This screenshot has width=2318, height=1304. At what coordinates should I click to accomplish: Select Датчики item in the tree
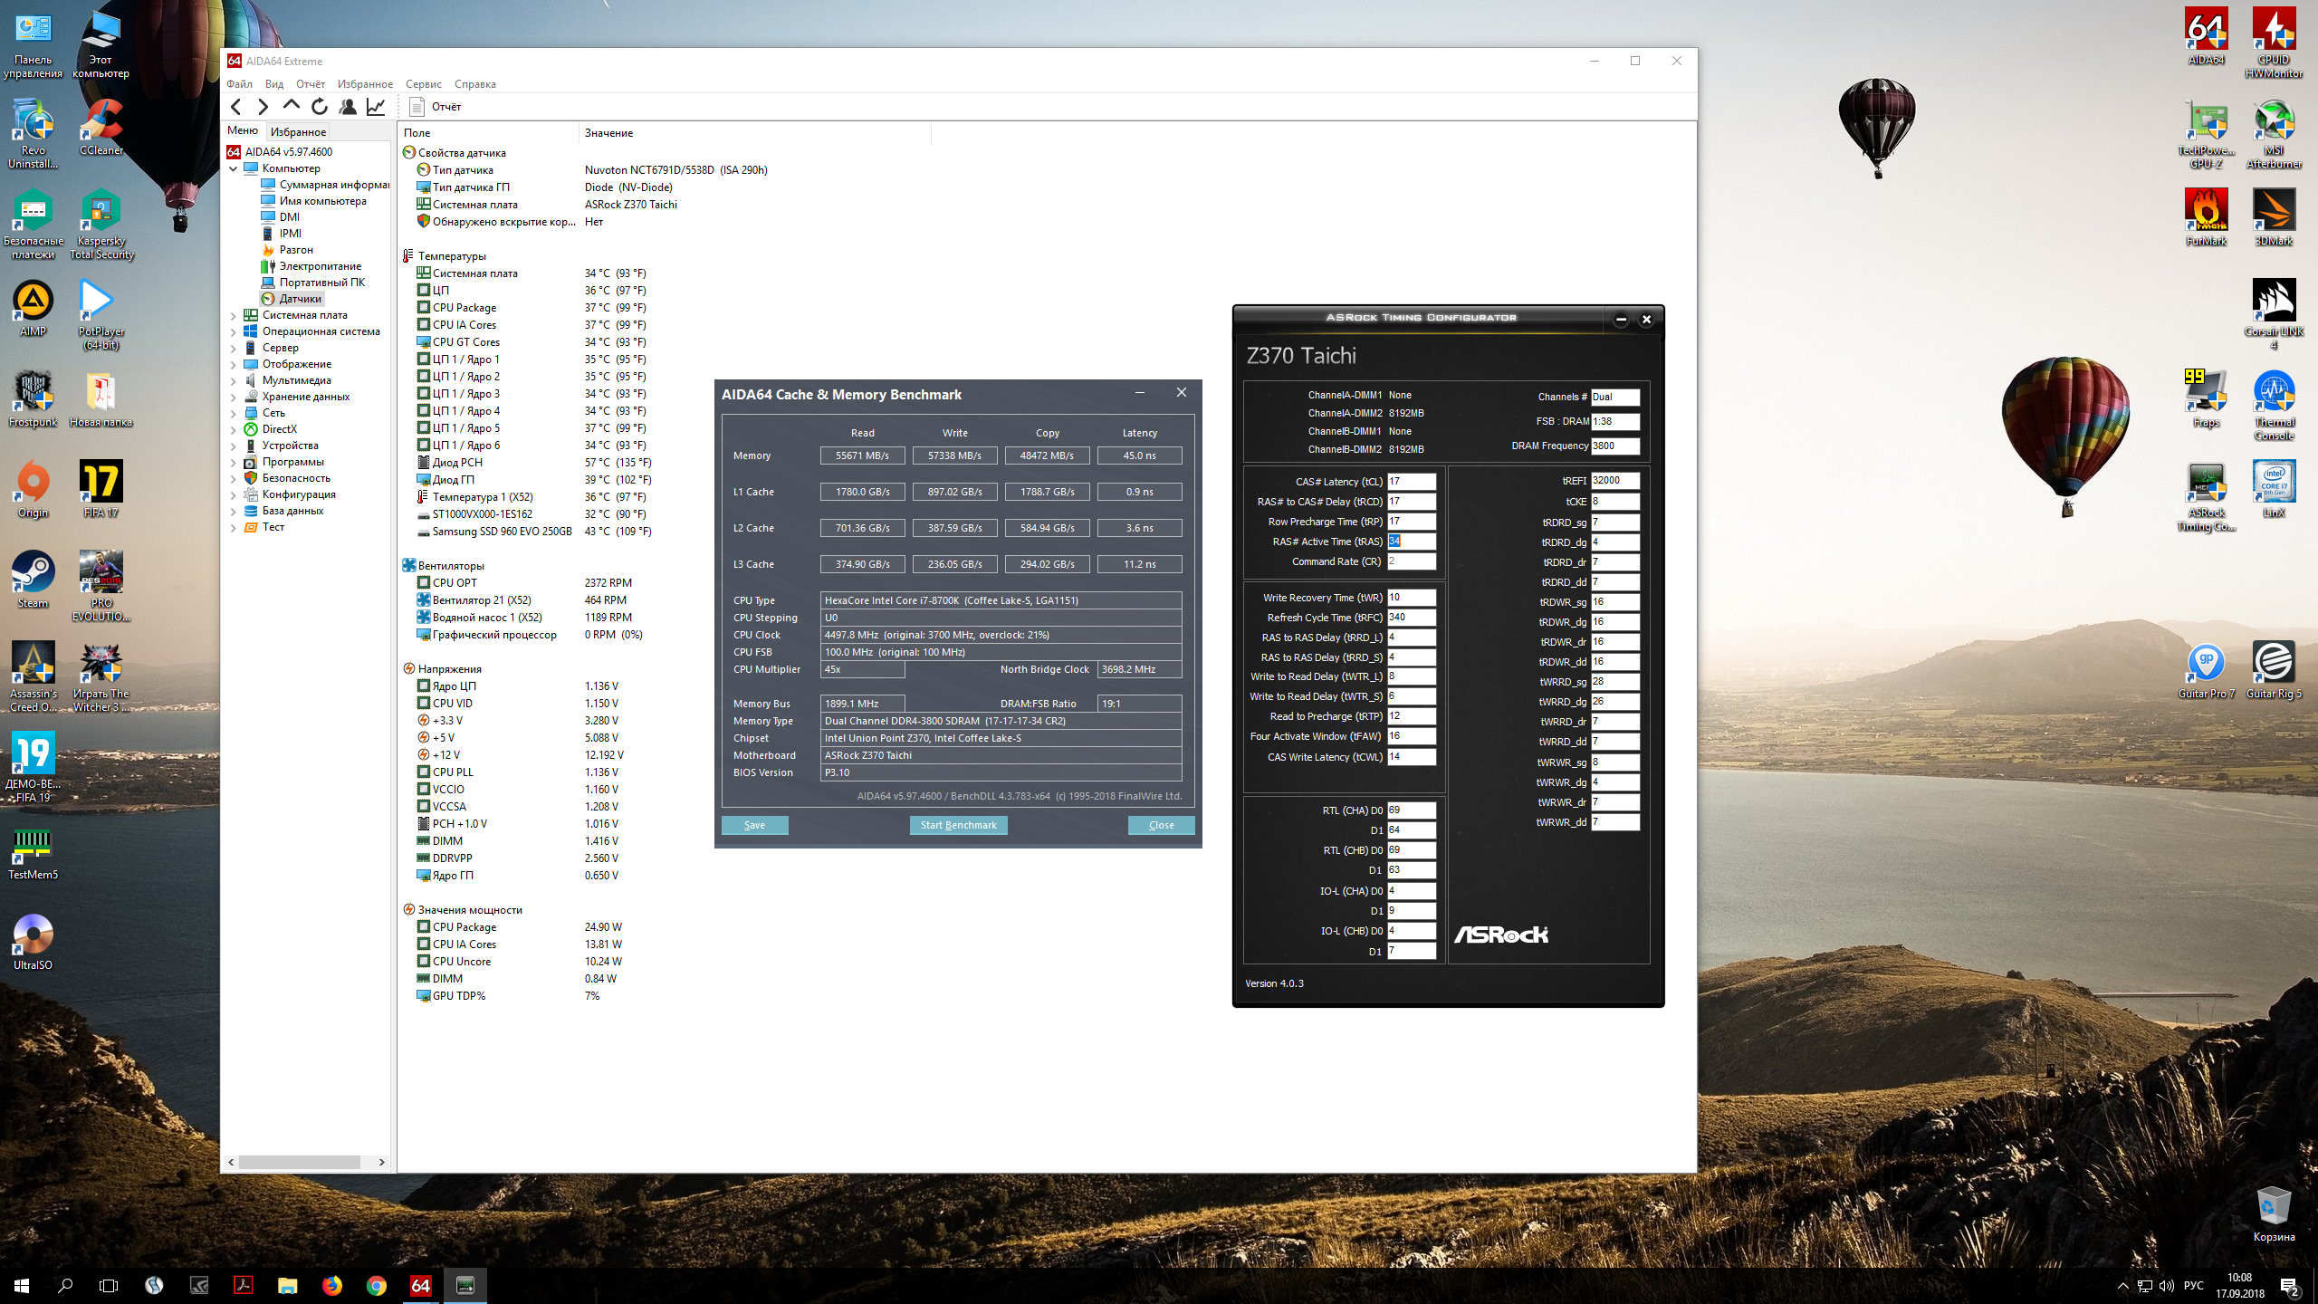300,299
